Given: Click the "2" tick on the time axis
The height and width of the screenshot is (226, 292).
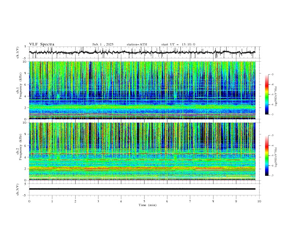Looking at the screenshot, I should (75, 201).
